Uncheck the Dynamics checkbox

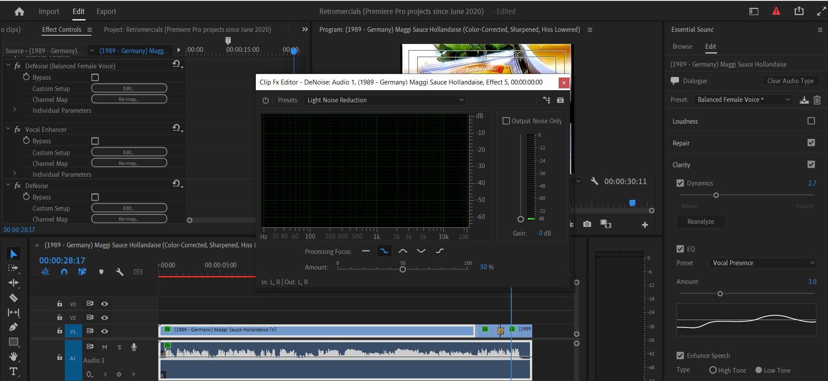(680, 183)
